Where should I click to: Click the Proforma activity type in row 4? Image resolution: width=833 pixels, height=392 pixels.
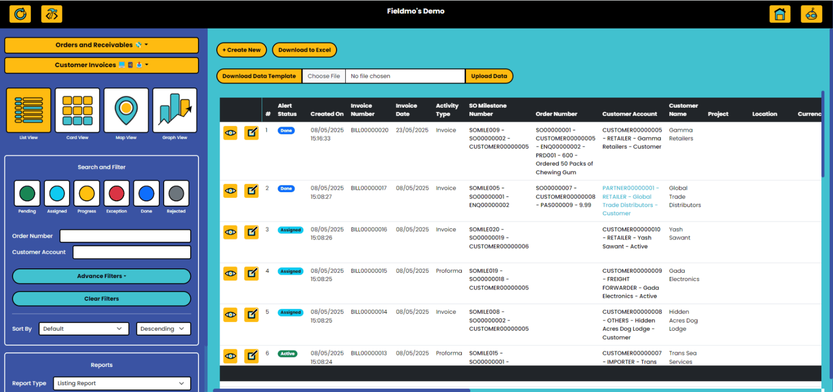tap(449, 271)
